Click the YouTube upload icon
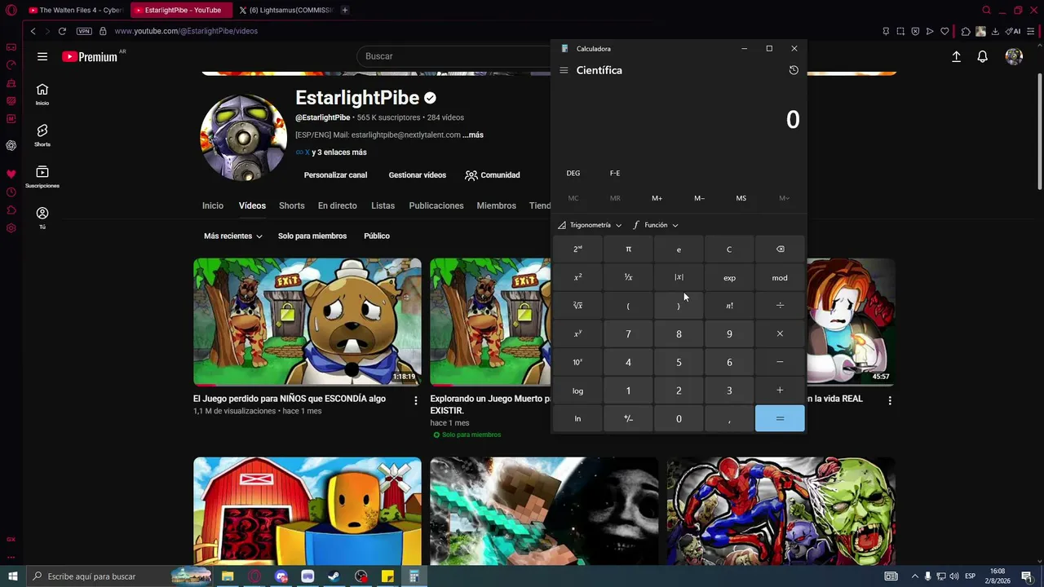Screen dimensions: 1044x587 pos(956,56)
